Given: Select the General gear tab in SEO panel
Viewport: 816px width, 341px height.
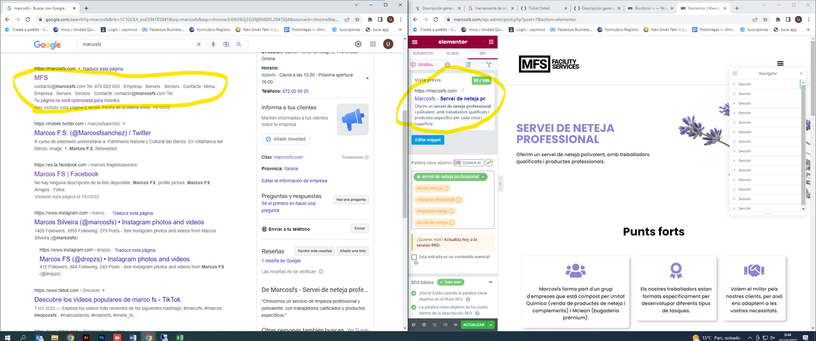Looking at the screenshot, I should tap(422, 64).
